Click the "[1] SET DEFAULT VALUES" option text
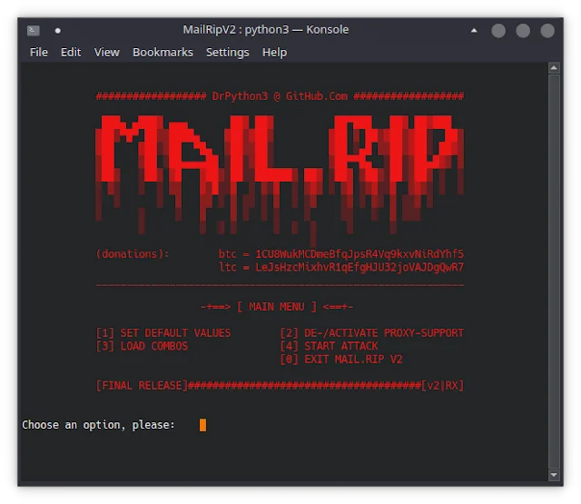The width and height of the screenshot is (581, 504). click(x=163, y=333)
